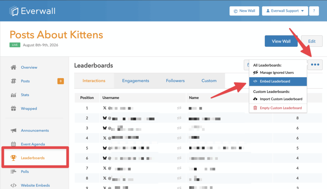Click the green LIVE status badge
This screenshot has width=327, height=189.
[15, 45]
